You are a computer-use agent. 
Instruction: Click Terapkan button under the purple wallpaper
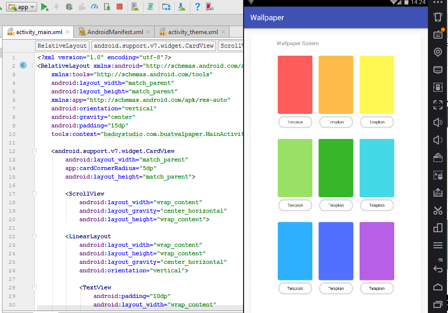click(x=377, y=288)
